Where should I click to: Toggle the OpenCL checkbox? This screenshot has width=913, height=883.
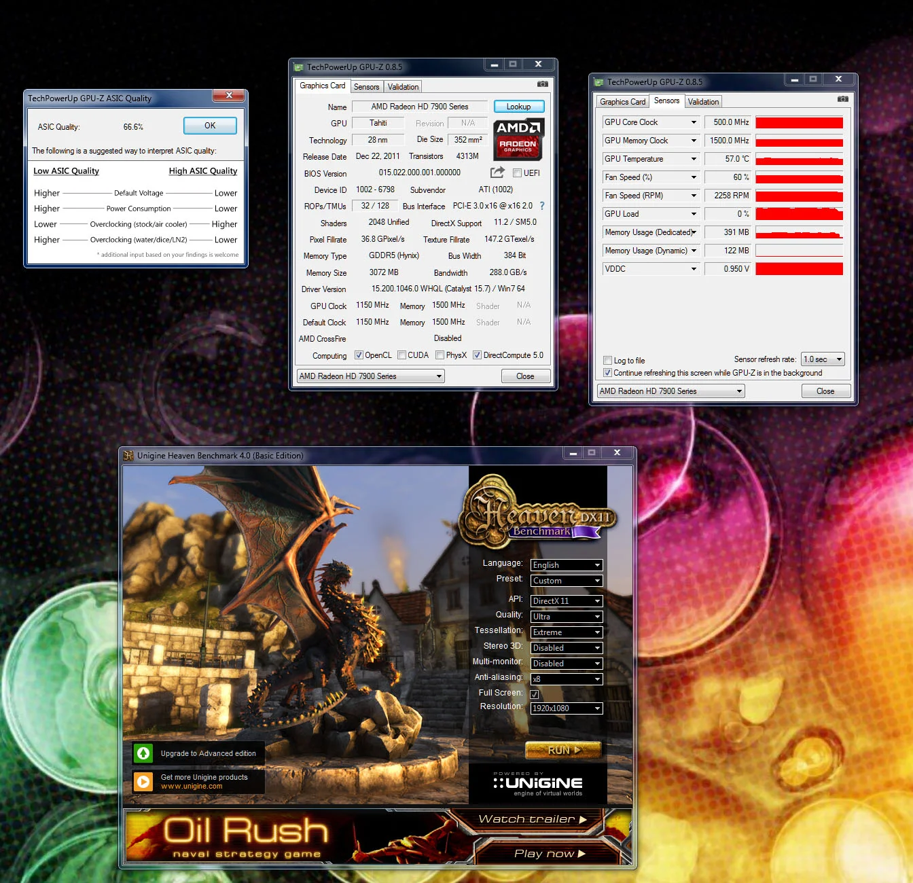tap(359, 355)
